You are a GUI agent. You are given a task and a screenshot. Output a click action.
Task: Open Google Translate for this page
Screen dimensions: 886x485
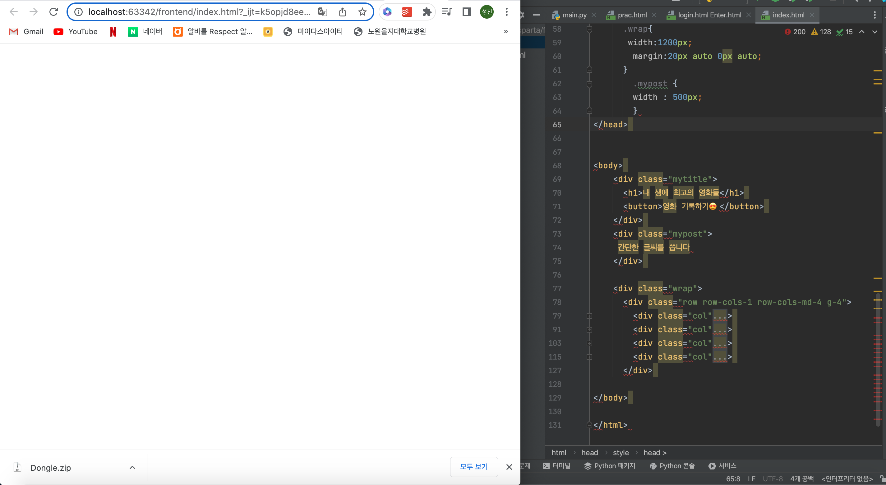coord(323,12)
